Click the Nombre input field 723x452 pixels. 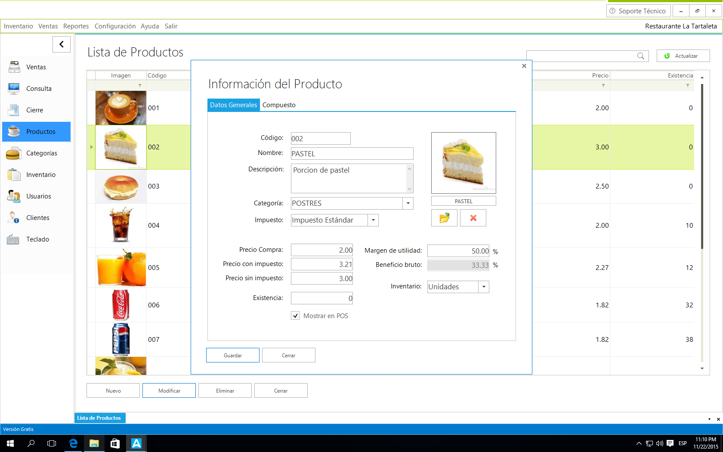pyautogui.click(x=352, y=154)
